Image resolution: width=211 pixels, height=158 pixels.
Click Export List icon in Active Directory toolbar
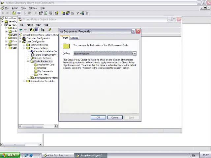coord(50,13)
